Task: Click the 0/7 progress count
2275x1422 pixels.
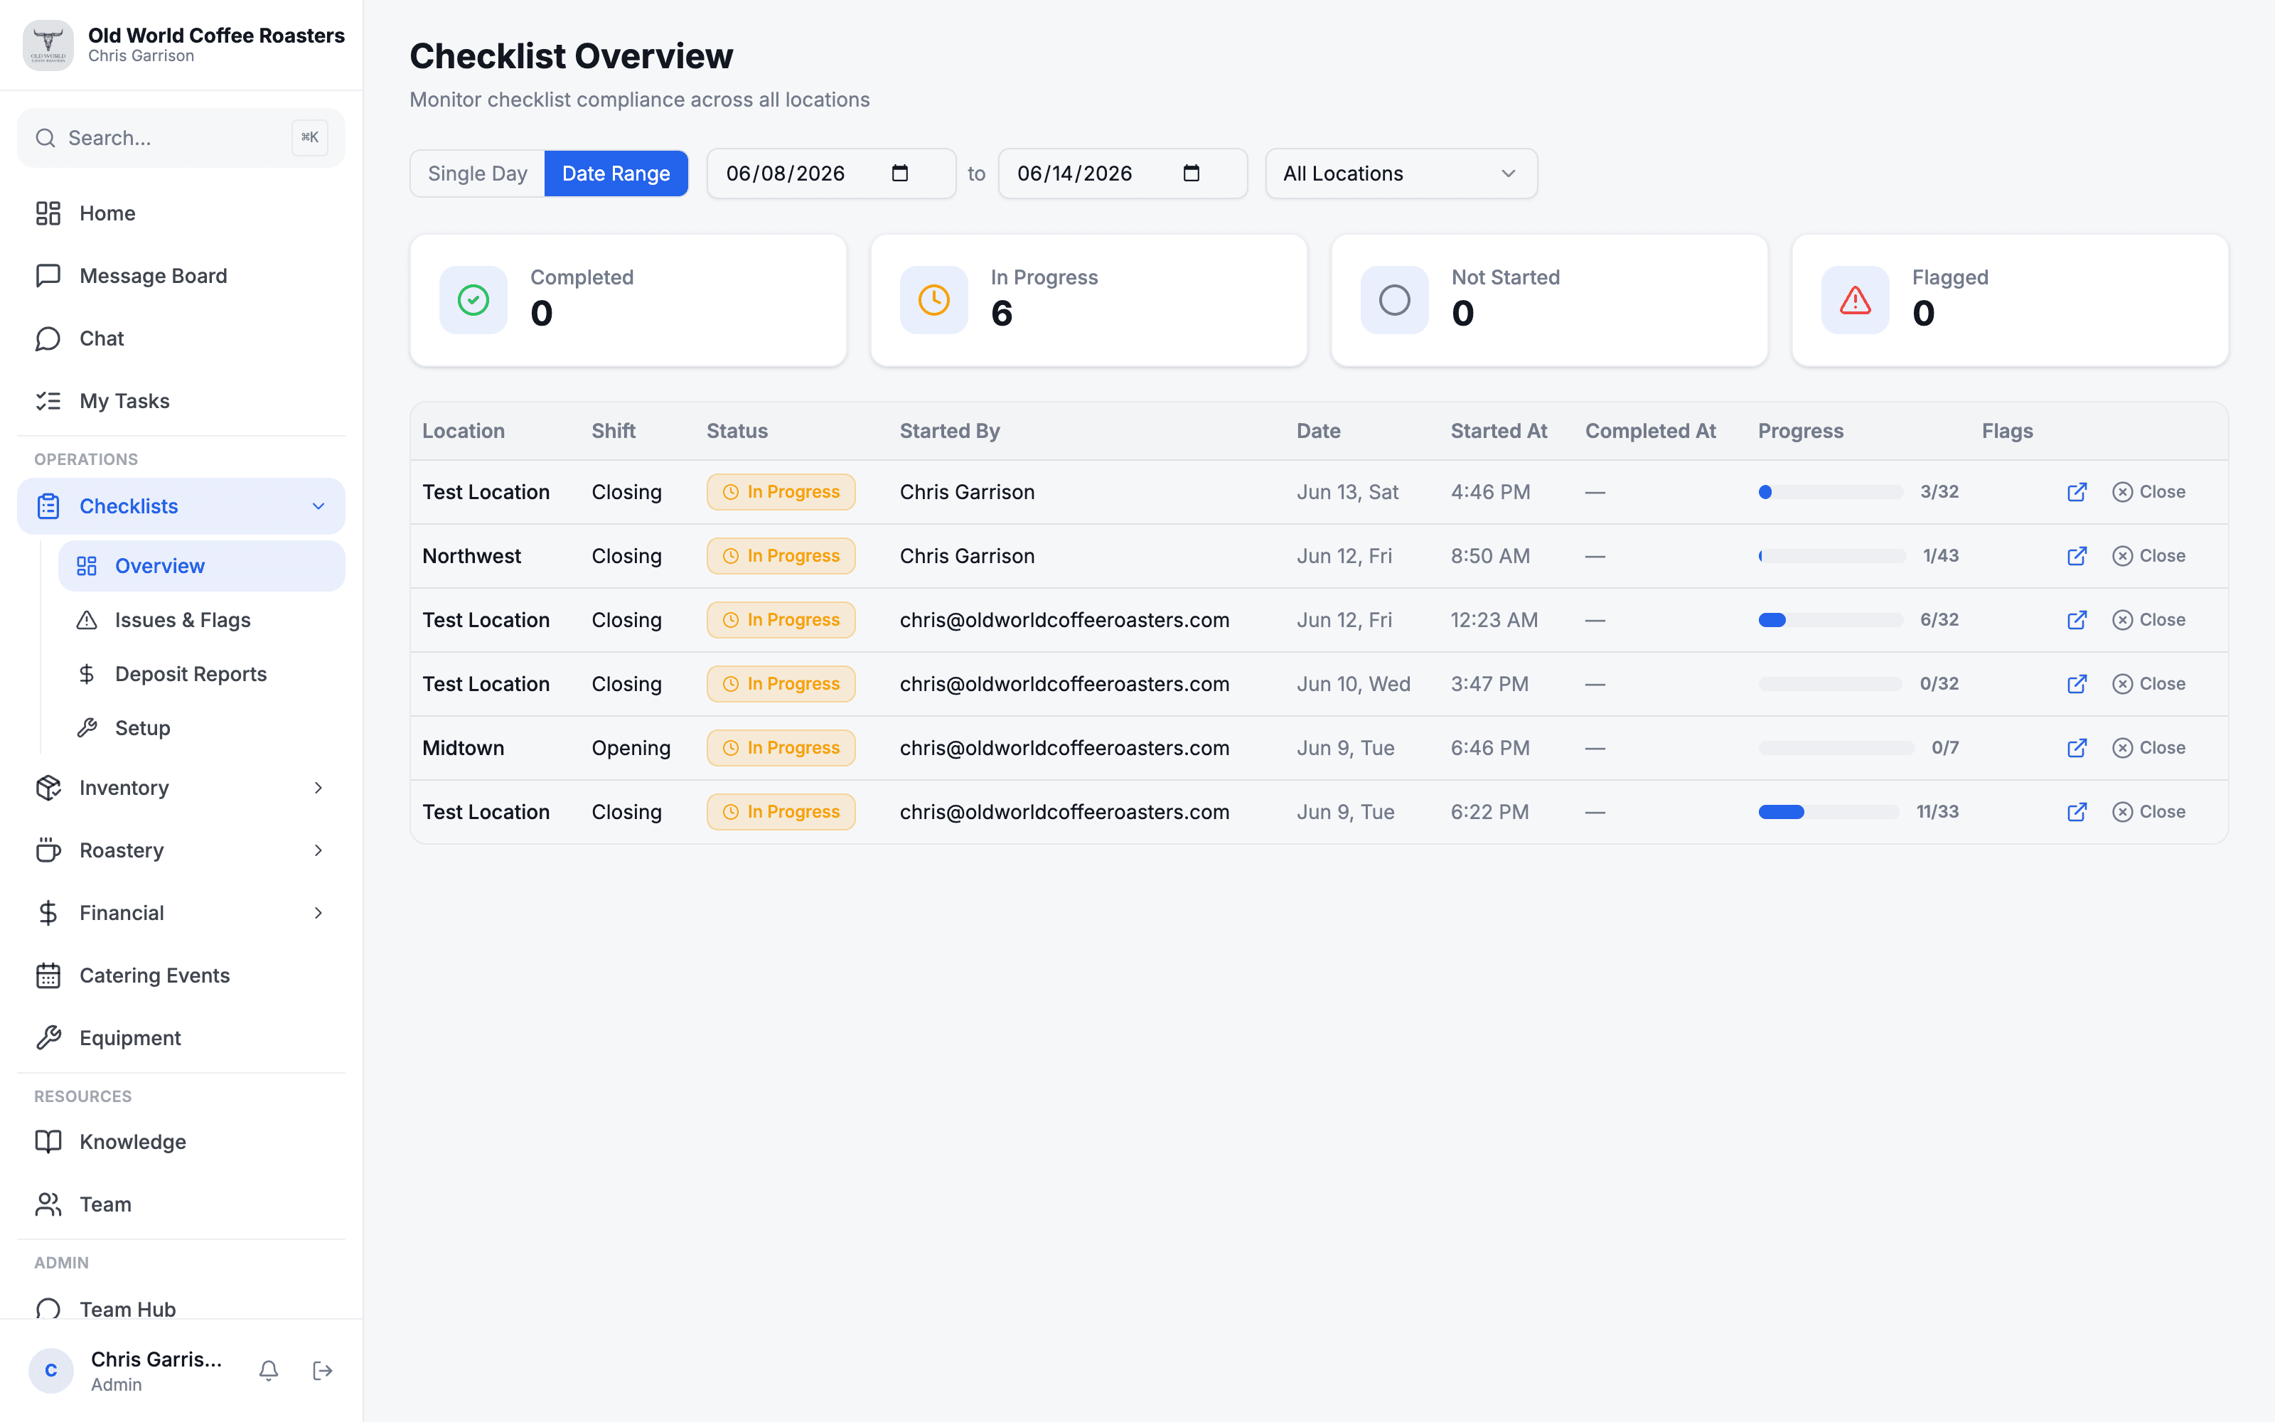Action: pyautogui.click(x=1945, y=748)
